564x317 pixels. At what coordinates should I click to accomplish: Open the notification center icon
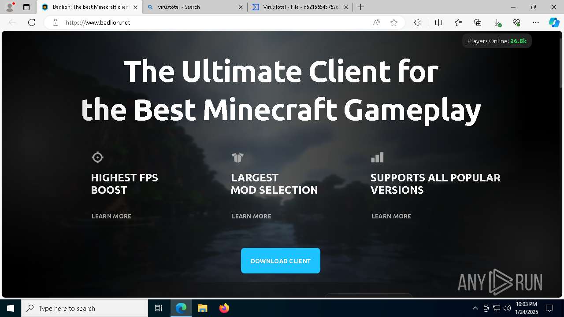pos(549,308)
